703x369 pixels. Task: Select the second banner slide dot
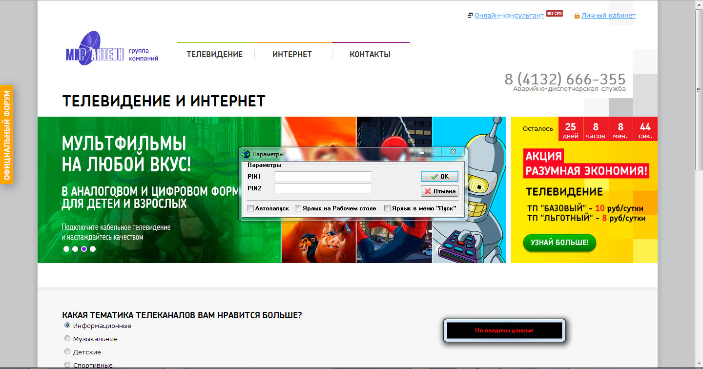pyautogui.click(x=75, y=249)
